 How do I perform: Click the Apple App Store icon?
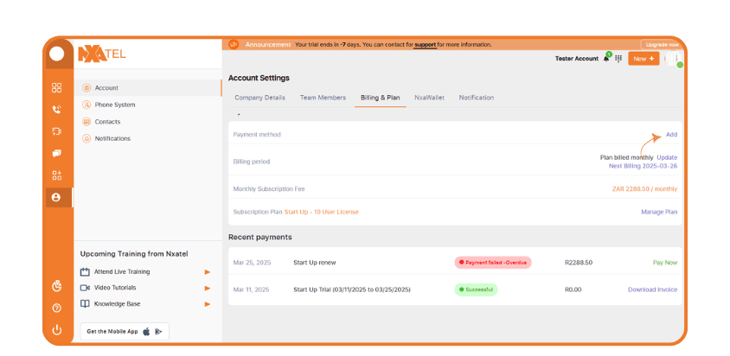tap(146, 332)
